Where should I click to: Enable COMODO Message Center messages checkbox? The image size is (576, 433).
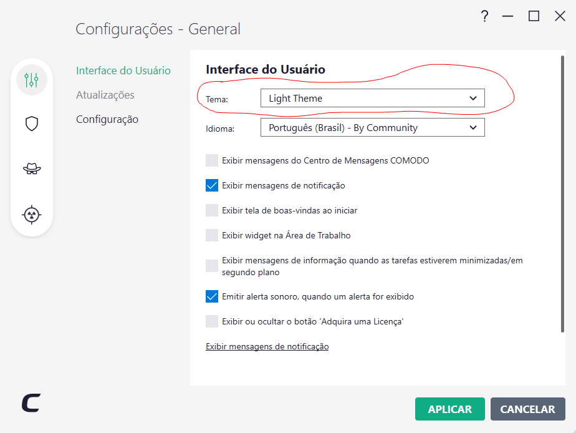pos(212,160)
